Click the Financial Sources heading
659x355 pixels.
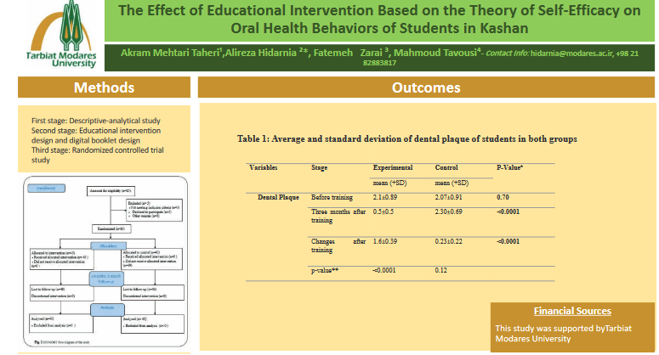pos(571,311)
